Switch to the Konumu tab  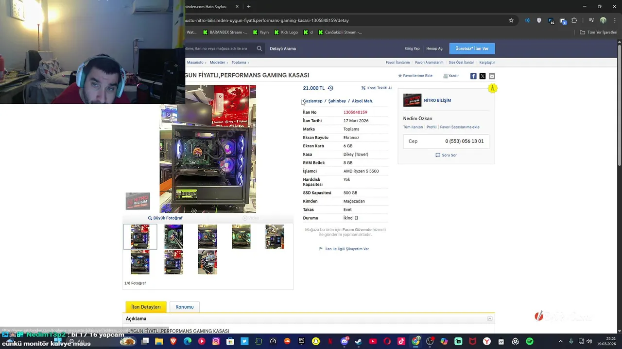185,307
